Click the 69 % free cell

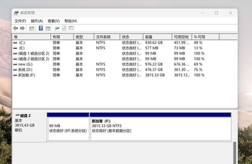198,64
